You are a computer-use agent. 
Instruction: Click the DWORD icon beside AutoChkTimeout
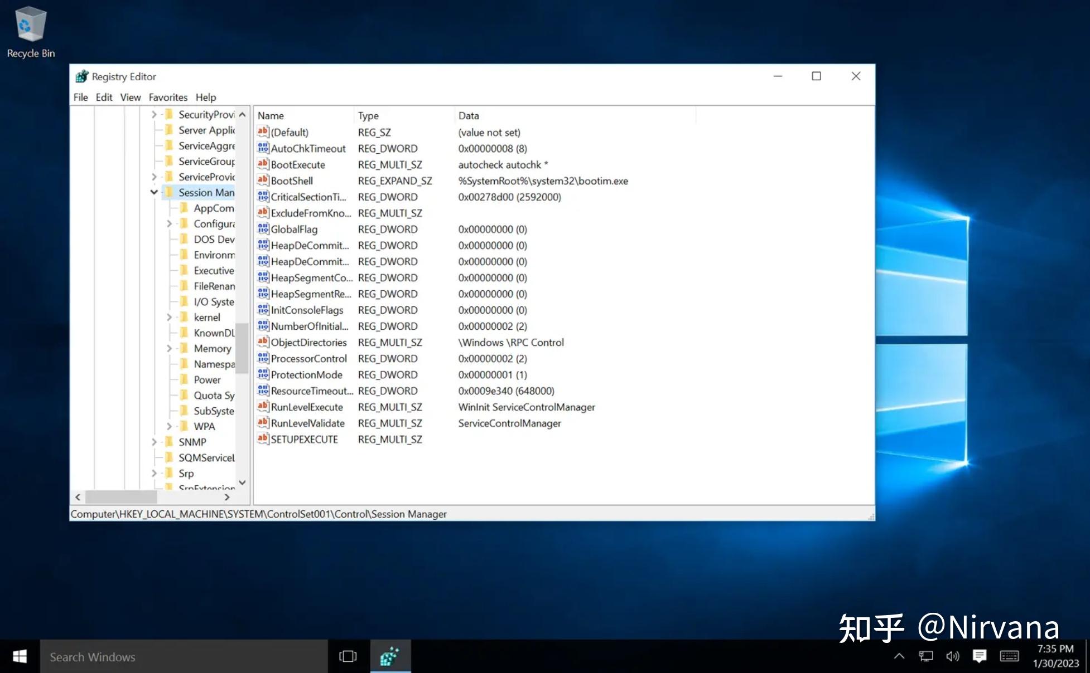click(x=262, y=148)
